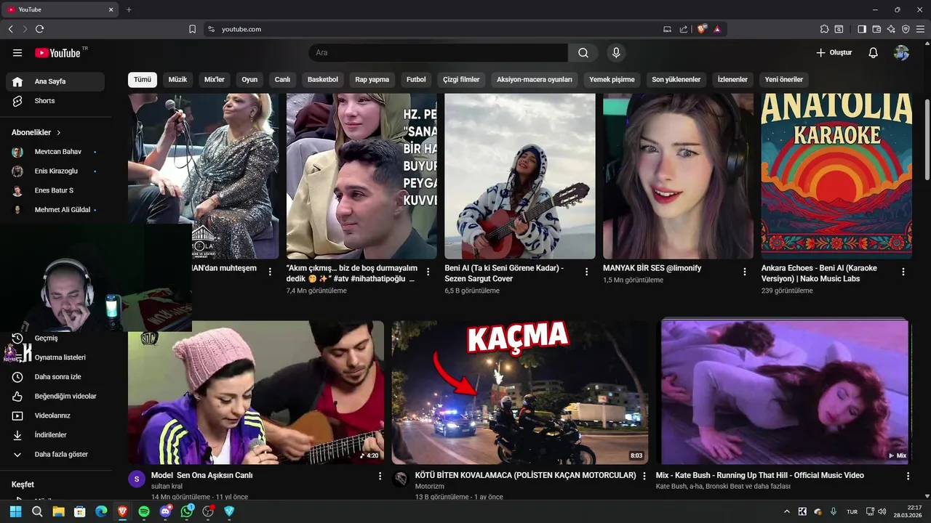Open Daha sonra izle list
Screen dimensions: 931x523
(55, 377)
